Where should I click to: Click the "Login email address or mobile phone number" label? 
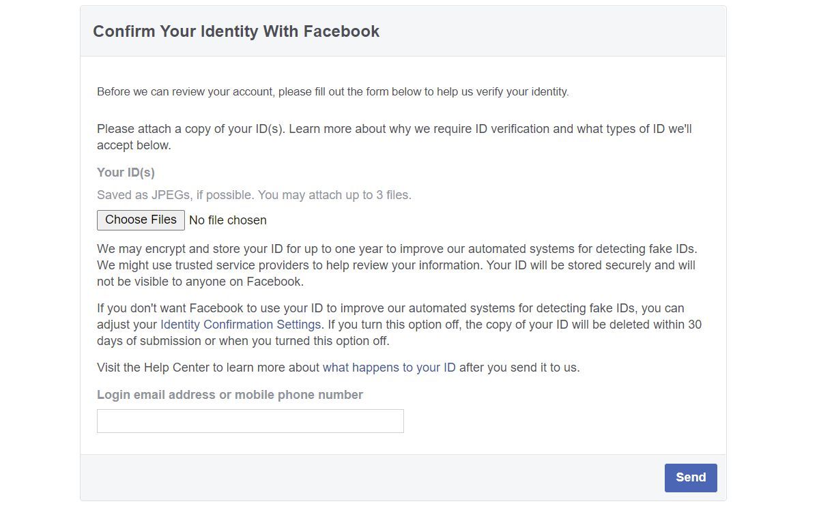point(229,395)
